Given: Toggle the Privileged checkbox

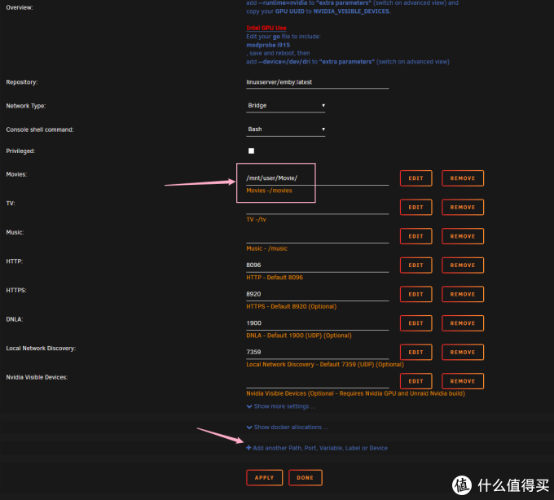Looking at the screenshot, I should click(251, 151).
